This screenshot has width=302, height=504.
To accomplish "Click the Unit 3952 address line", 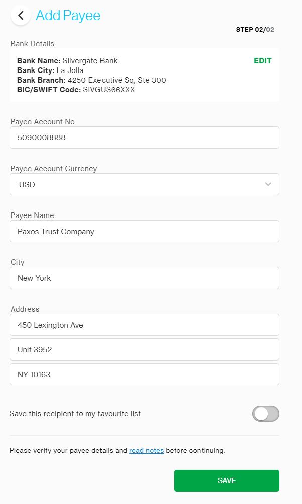I will 144,349.
